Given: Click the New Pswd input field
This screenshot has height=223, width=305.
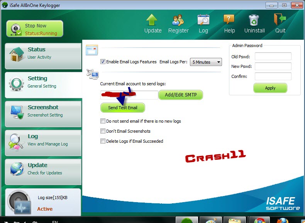Looking at the screenshot, I should [x=273, y=66].
